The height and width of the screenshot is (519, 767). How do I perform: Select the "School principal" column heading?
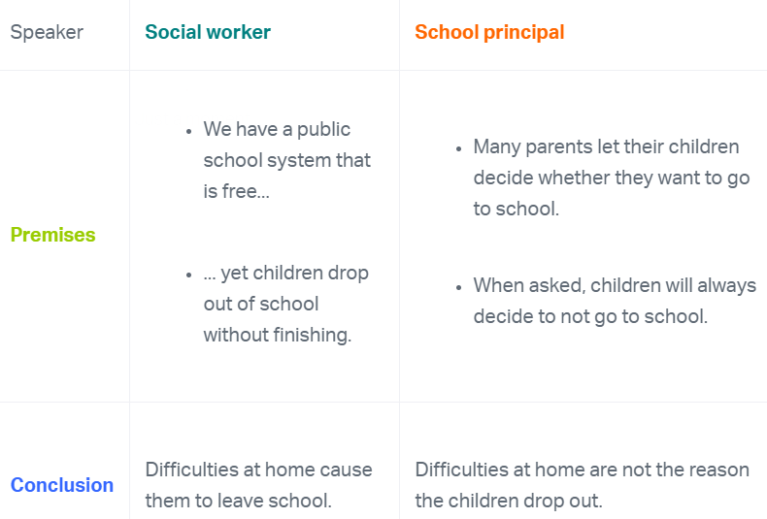(489, 32)
